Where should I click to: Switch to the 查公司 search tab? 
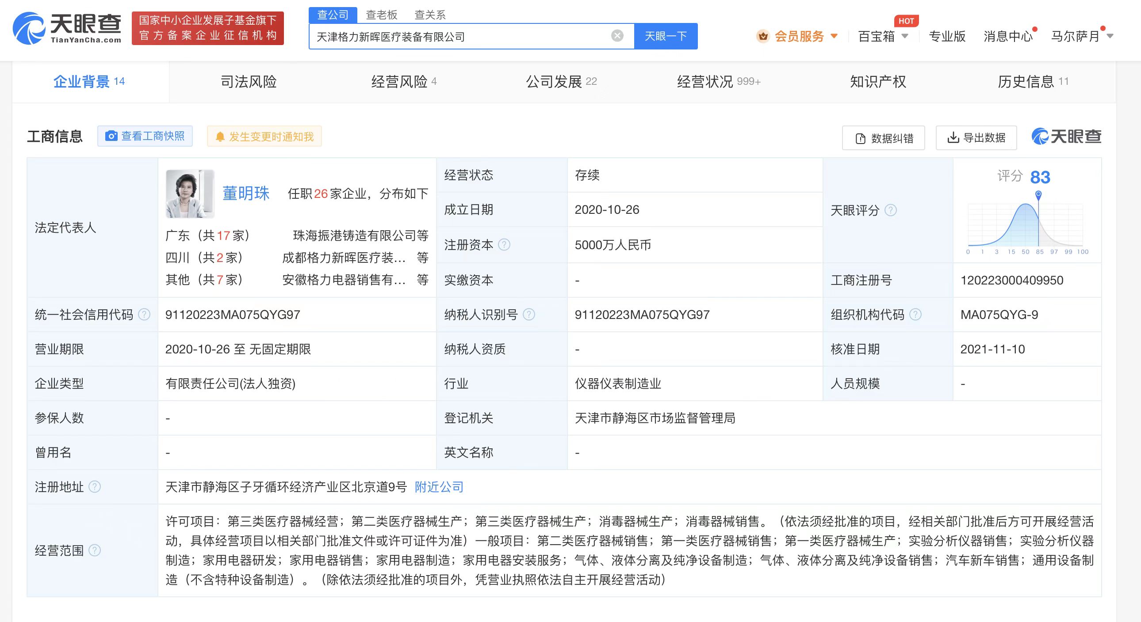[x=333, y=15]
